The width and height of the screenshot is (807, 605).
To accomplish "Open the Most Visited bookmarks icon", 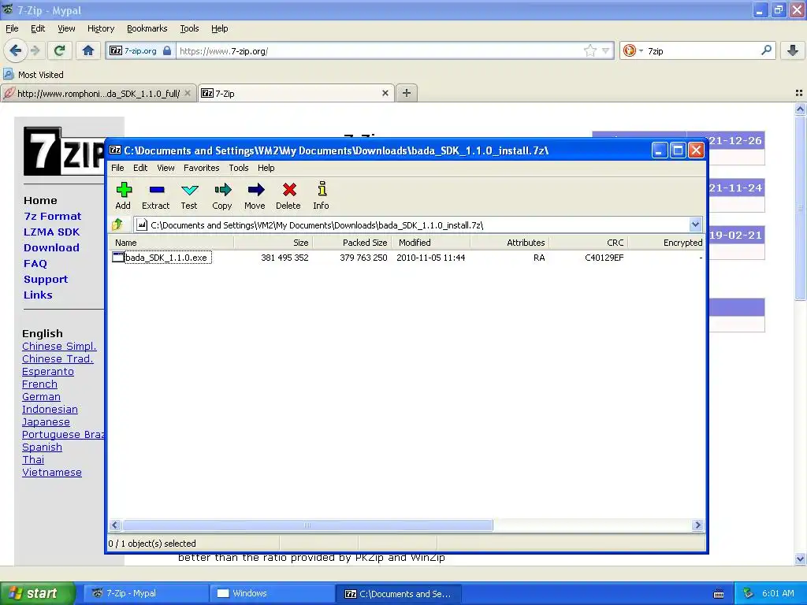I will [x=9, y=74].
